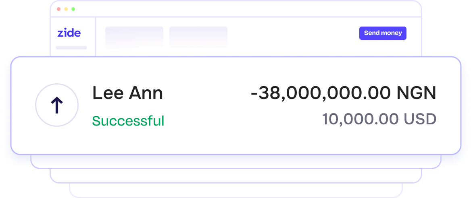Viewport: 471px width, 198px height.
Task: Open the bottommost stacked transaction card
Action: tap(236, 190)
